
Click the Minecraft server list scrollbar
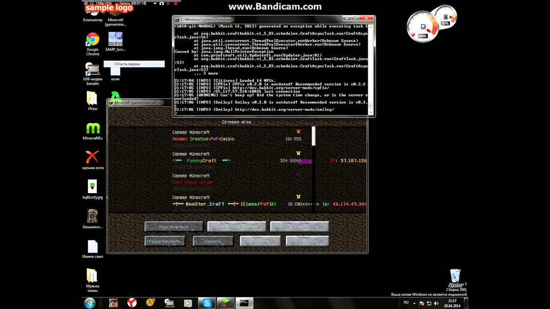click(x=314, y=136)
